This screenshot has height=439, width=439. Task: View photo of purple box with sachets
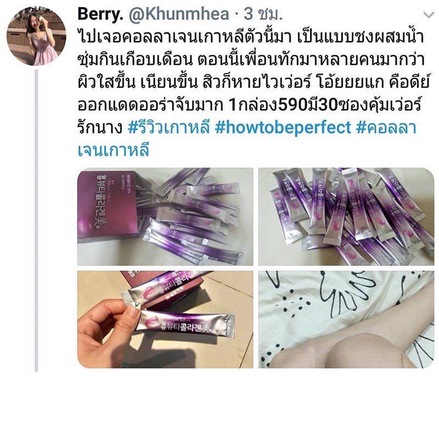tap(165, 216)
